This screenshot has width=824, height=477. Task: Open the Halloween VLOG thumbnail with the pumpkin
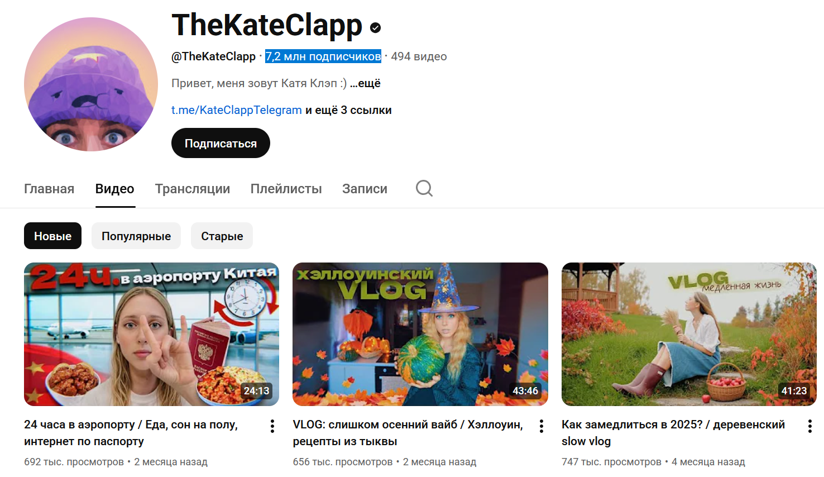pyautogui.click(x=420, y=334)
